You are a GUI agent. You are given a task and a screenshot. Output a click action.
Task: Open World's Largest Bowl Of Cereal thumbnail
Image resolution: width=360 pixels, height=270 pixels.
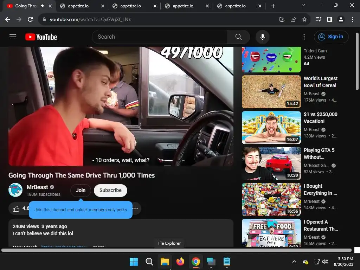(x=271, y=92)
